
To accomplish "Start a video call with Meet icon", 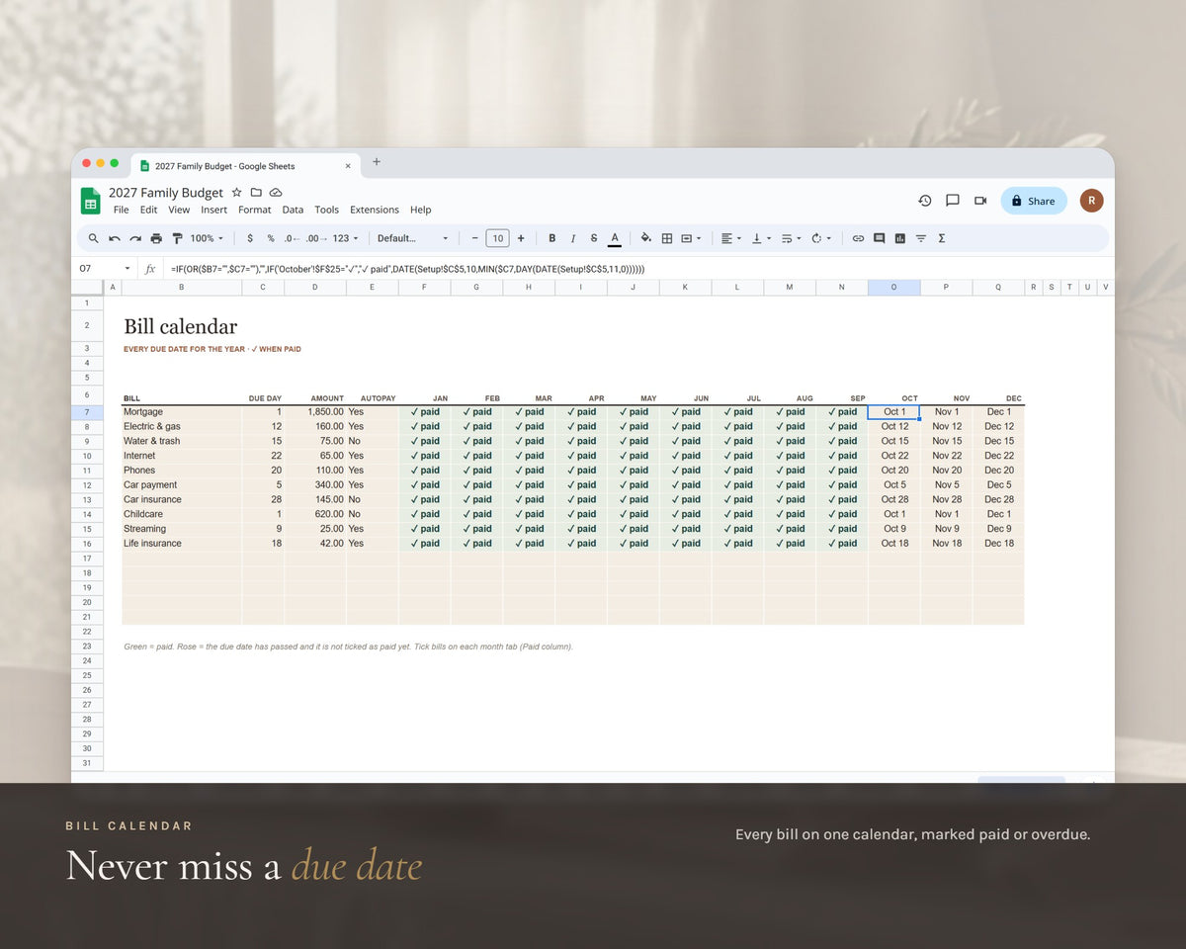I will (980, 201).
